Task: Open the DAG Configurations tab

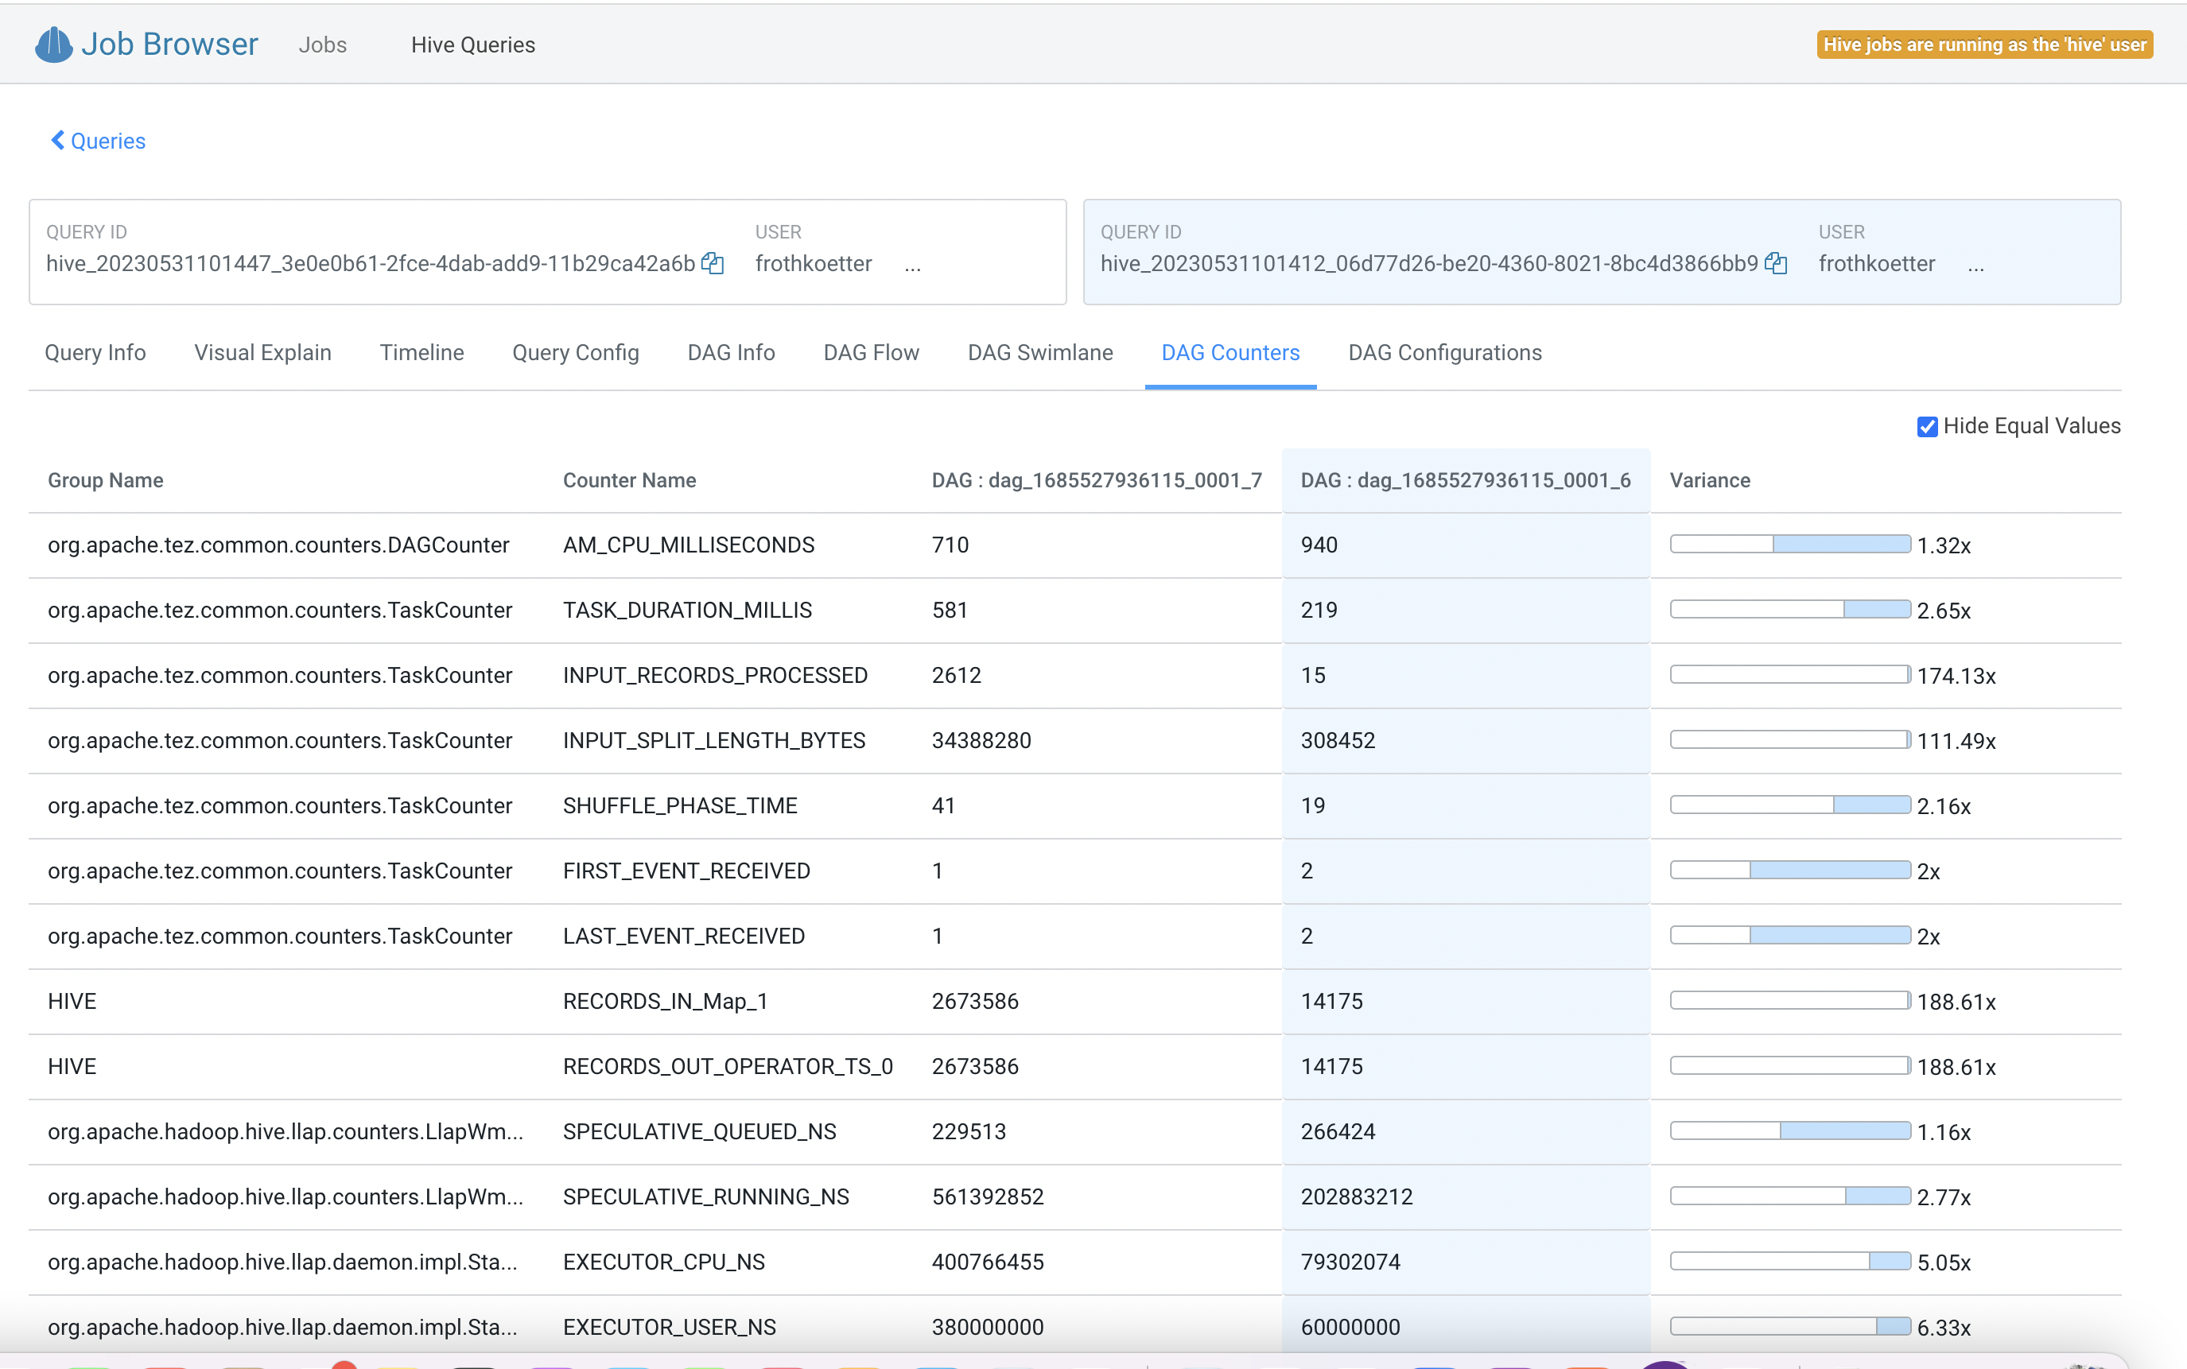Action: [x=1444, y=352]
